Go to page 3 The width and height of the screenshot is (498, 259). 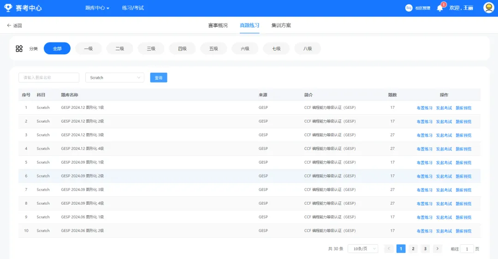[425, 248]
